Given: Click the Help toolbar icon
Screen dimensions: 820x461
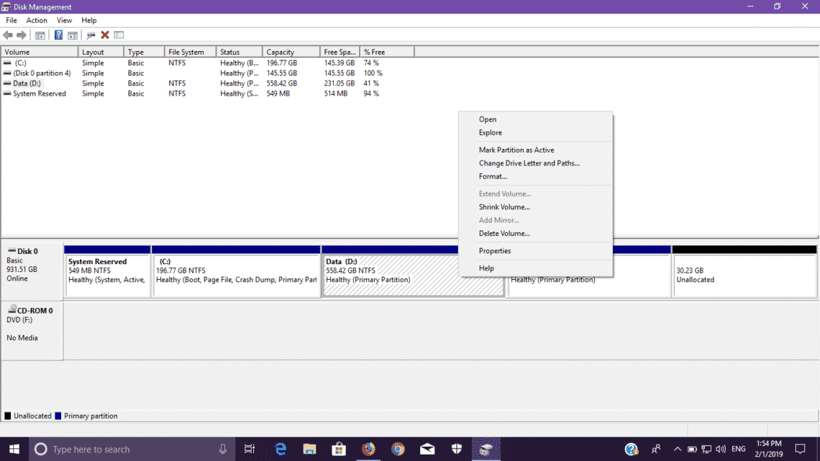Looking at the screenshot, I should [x=58, y=35].
